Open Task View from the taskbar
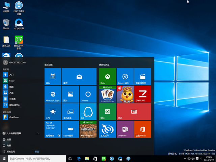The image size is (216, 162). [x=71, y=158]
